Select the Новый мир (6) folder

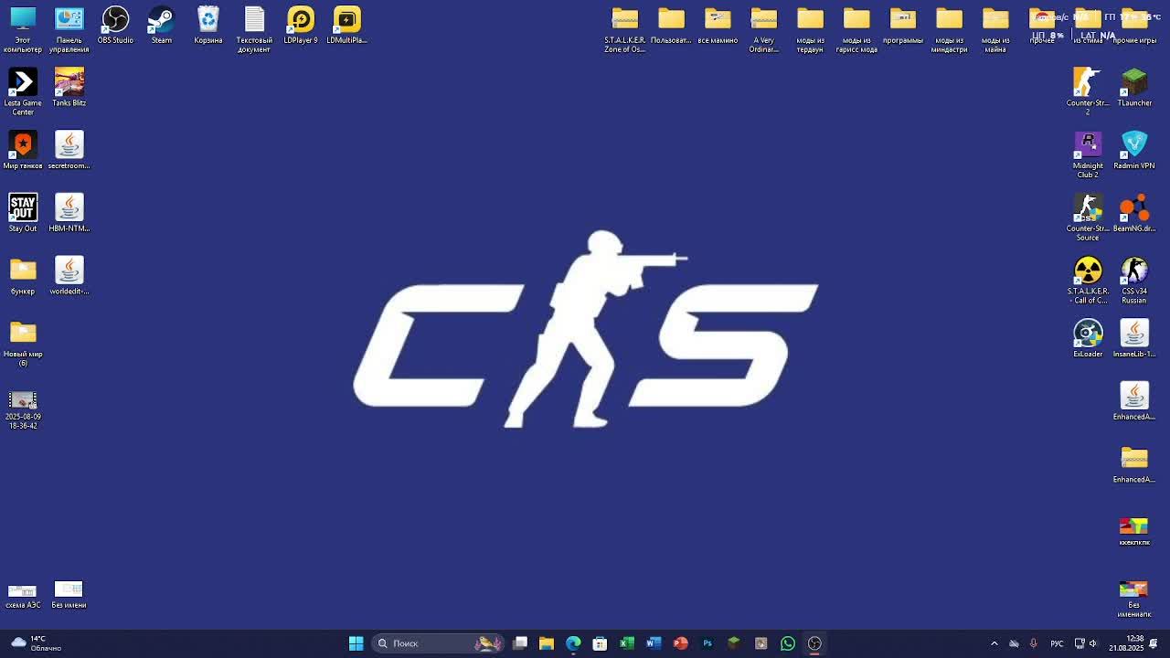23,343
